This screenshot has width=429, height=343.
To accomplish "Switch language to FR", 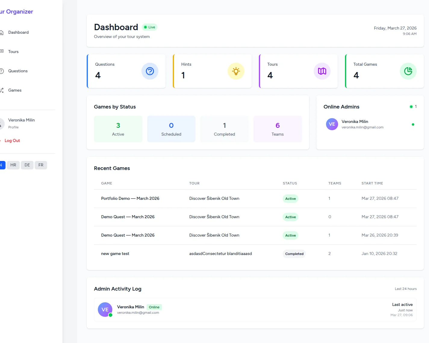I will tap(41, 165).
